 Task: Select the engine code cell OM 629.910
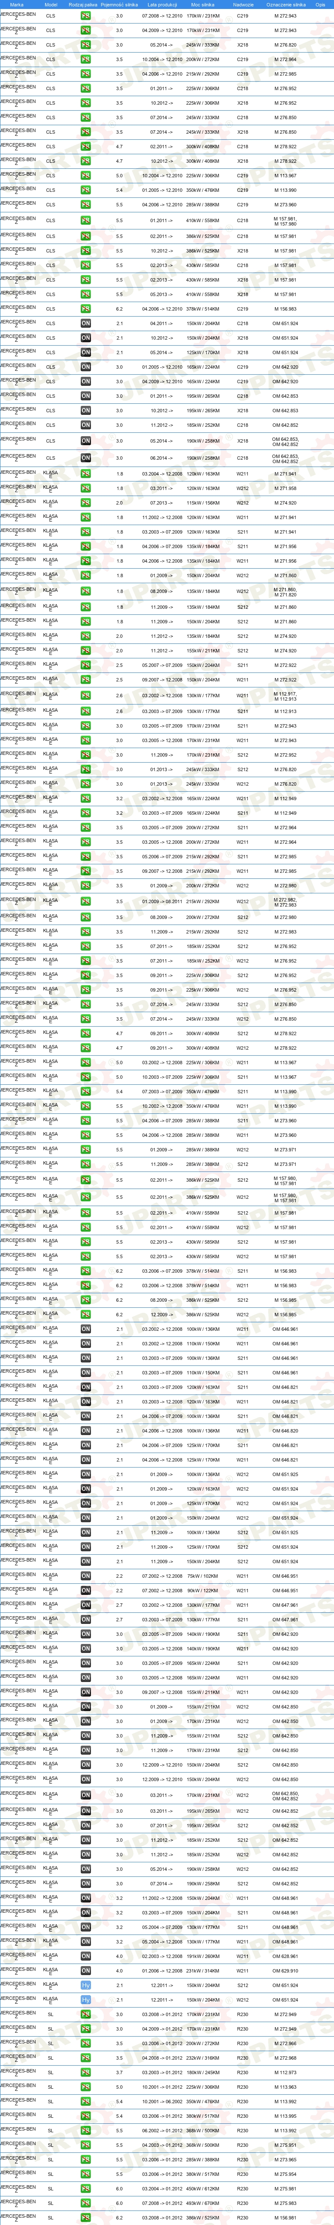[x=286, y=1970]
